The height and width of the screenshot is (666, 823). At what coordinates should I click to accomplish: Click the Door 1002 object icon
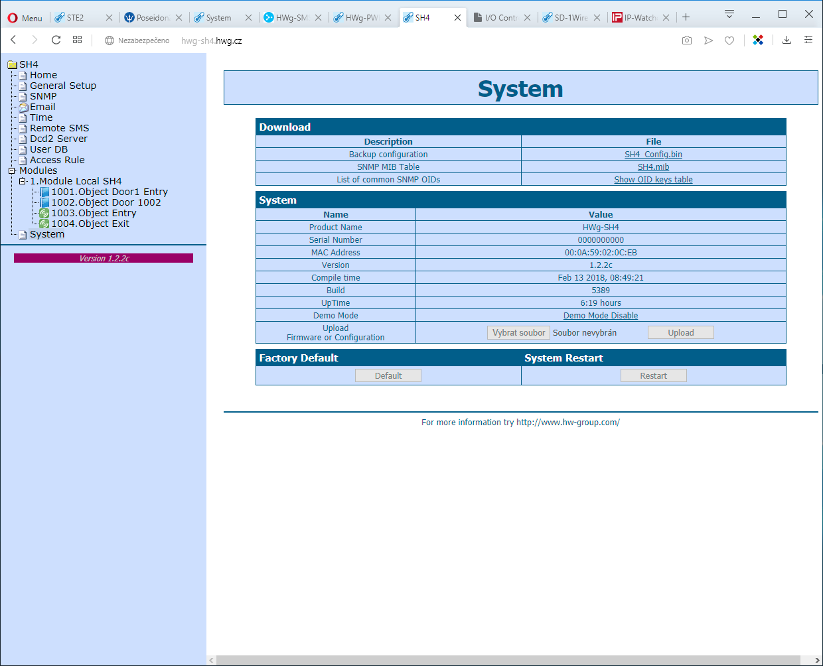[44, 202]
